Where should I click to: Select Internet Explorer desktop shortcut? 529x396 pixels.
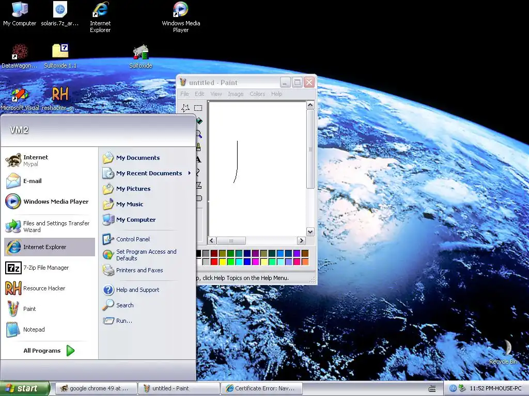[100, 18]
